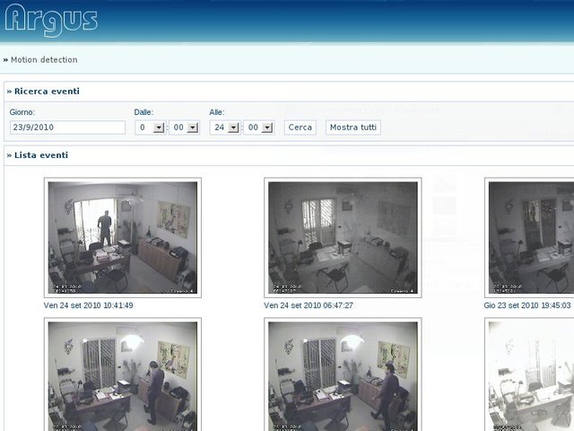Open the Dalle hour dropdown

tap(151, 128)
